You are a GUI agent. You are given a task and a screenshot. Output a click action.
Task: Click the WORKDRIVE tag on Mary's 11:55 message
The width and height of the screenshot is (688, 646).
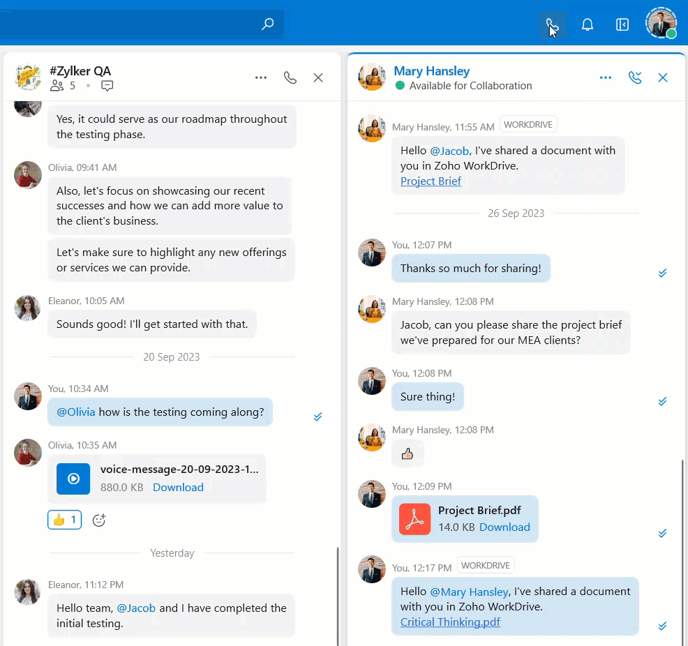point(528,125)
